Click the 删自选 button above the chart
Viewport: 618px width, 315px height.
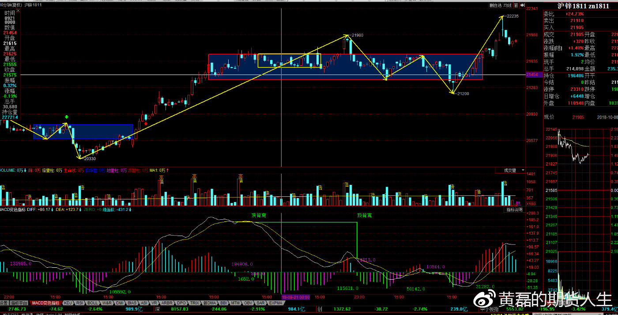(x=496, y=6)
